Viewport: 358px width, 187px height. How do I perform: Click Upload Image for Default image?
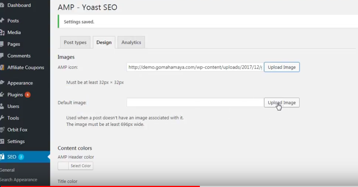click(x=282, y=103)
